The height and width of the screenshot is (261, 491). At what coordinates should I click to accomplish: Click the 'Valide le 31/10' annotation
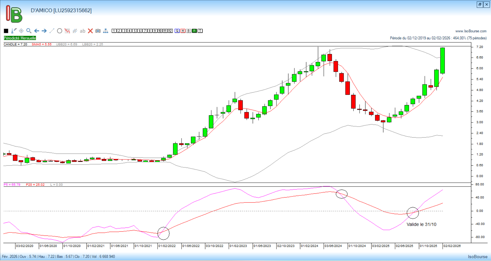click(421, 225)
